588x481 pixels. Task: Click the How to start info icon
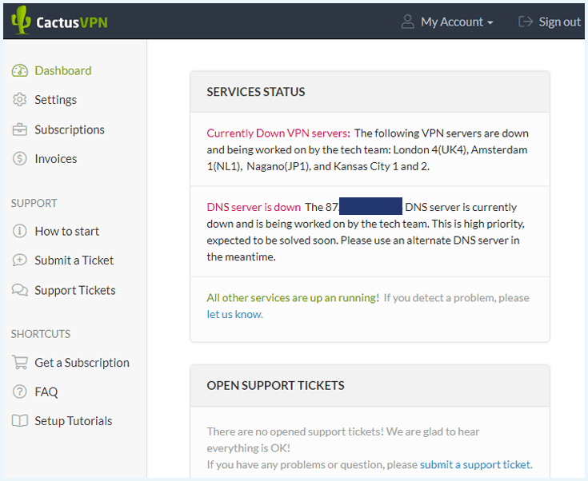coord(19,231)
